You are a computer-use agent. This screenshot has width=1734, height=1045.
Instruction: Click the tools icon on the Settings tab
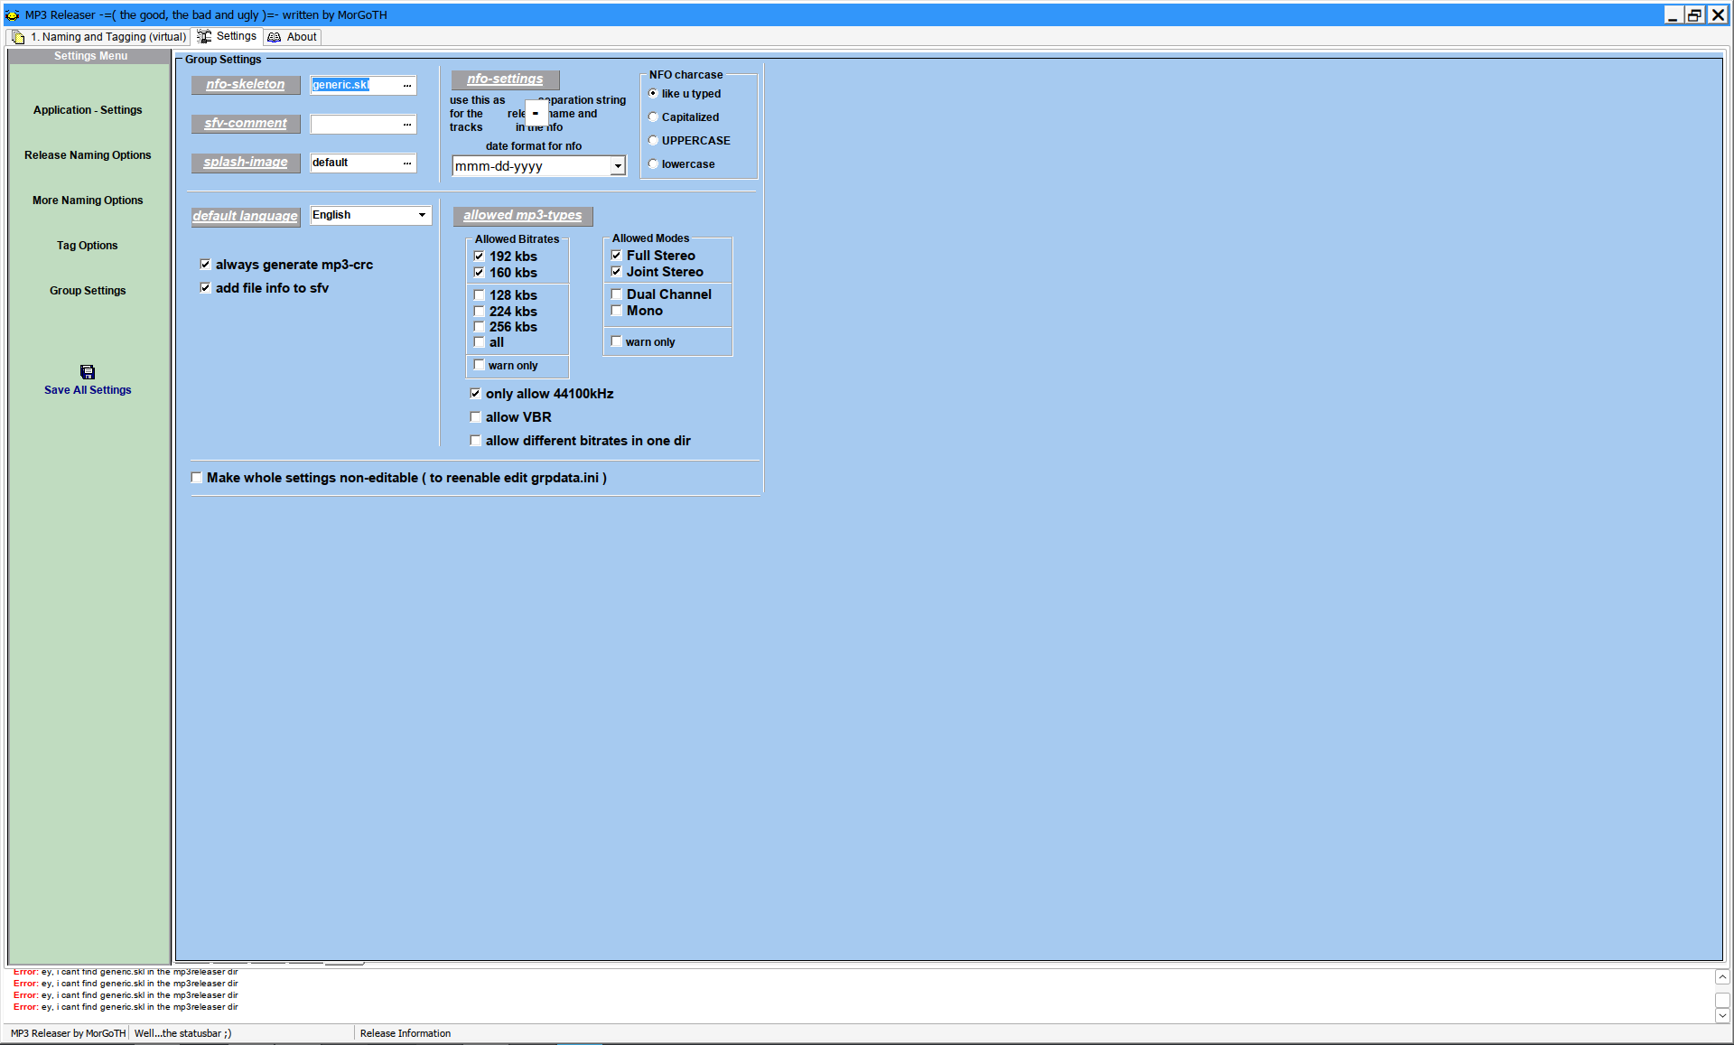[204, 36]
